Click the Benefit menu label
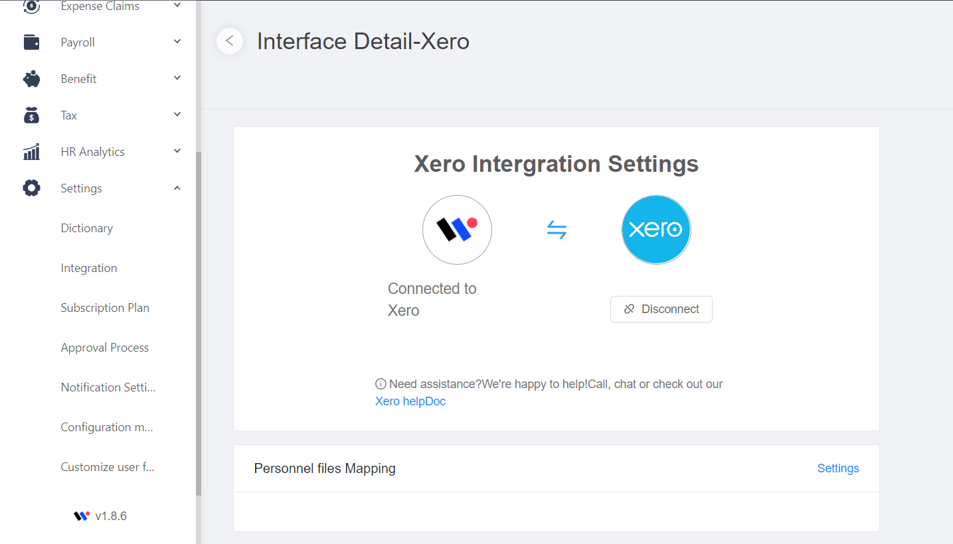The width and height of the screenshot is (953, 544). (x=78, y=79)
